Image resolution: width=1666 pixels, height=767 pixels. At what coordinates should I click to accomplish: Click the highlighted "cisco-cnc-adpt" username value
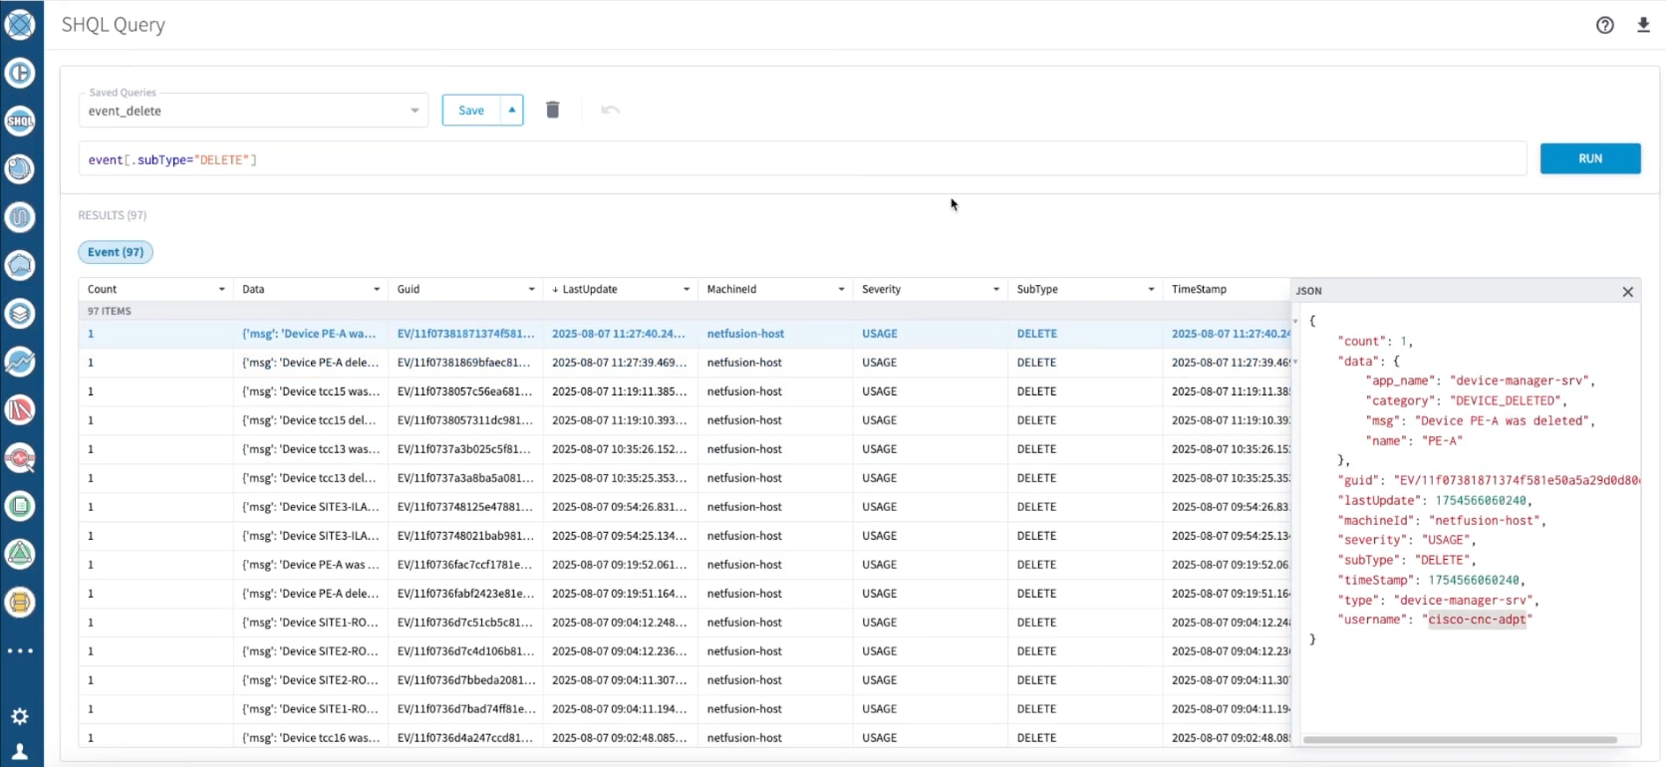click(x=1477, y=620)
